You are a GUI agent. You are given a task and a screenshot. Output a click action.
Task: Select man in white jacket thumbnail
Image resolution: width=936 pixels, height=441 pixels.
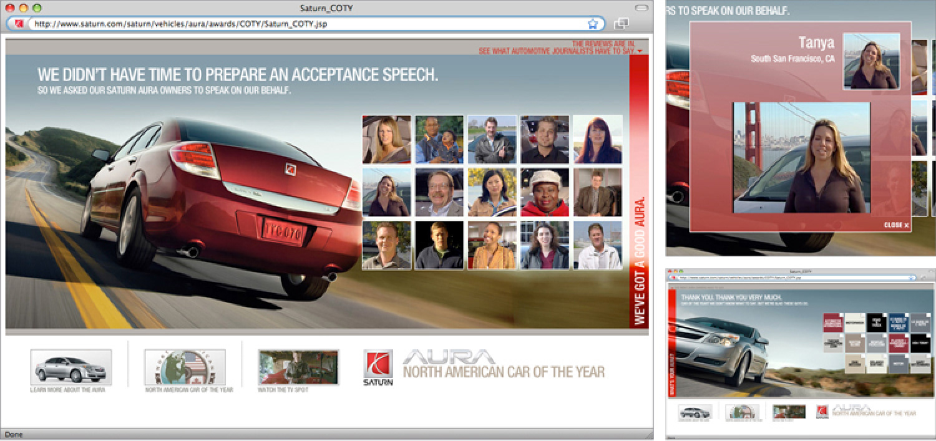tap(598, 245)
